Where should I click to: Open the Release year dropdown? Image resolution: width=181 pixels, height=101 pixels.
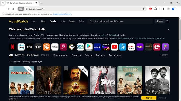[61, 55]
